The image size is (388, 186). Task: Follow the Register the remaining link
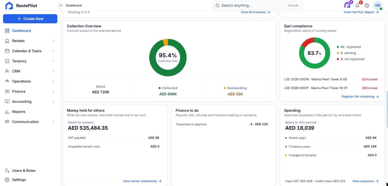pyautogui.click(x=360, y=97)
